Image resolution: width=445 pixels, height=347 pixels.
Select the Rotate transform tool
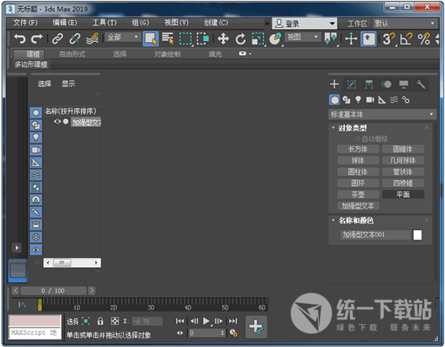240,39
